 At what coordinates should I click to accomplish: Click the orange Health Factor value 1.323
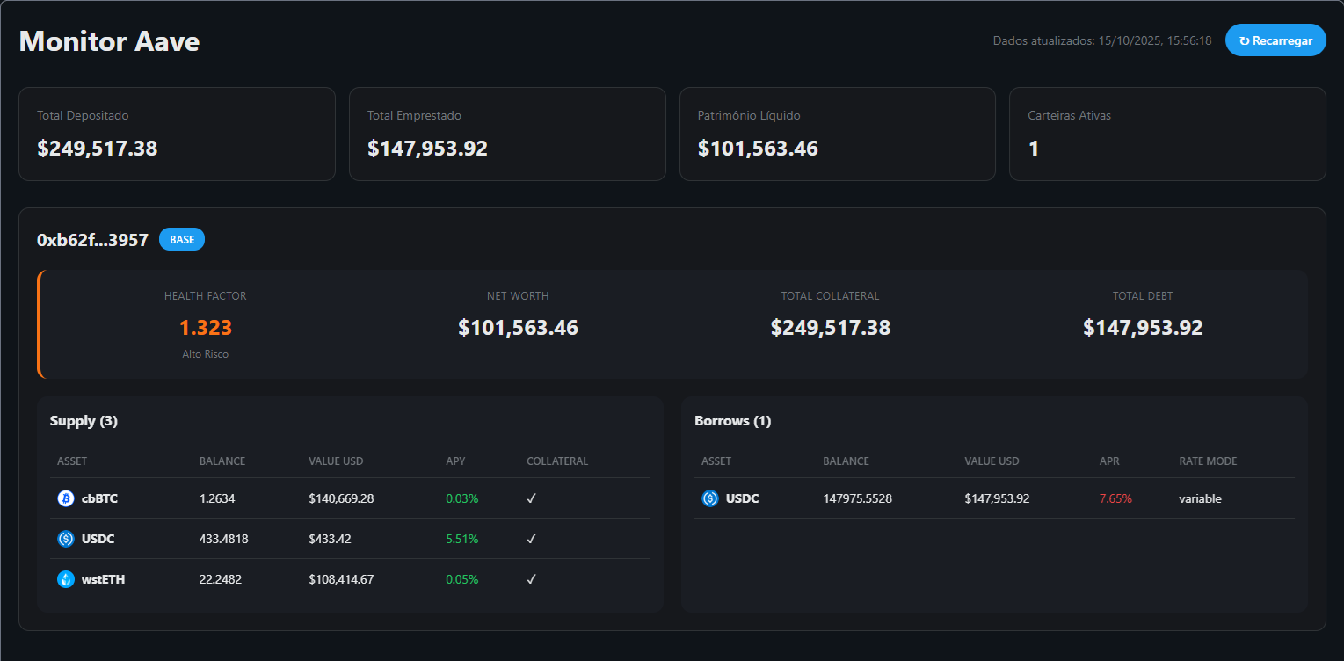coord(206,328)
